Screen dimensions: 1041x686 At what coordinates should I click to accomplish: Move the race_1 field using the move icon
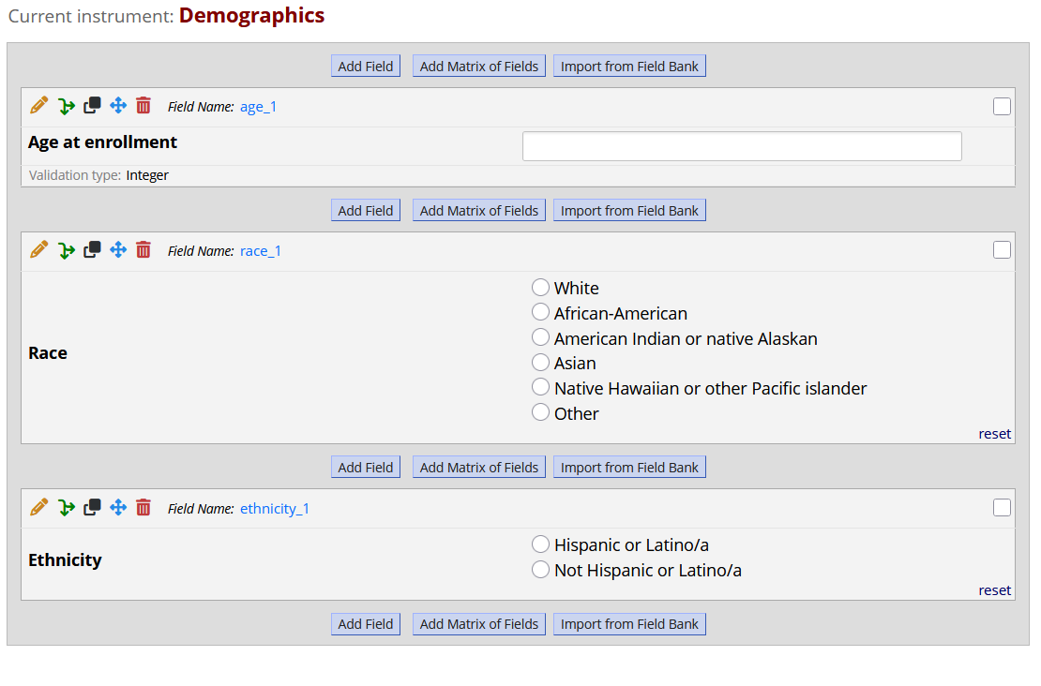pos(117,250)
